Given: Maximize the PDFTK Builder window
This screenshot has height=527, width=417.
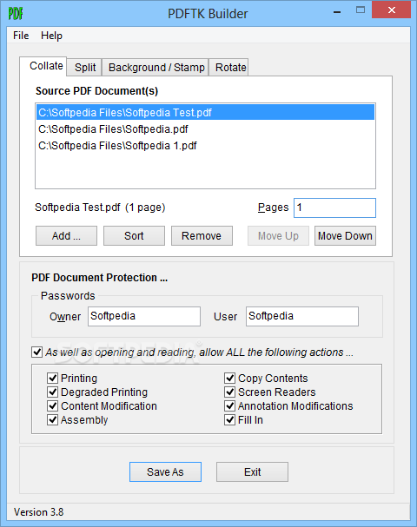Looking at the screenshot, I should 361,10.
